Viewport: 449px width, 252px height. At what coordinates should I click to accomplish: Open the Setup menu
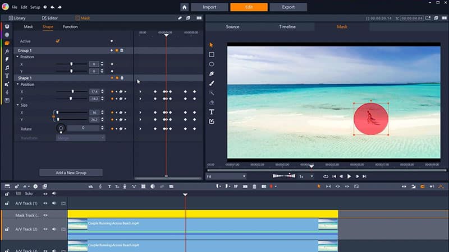point(35,7)
